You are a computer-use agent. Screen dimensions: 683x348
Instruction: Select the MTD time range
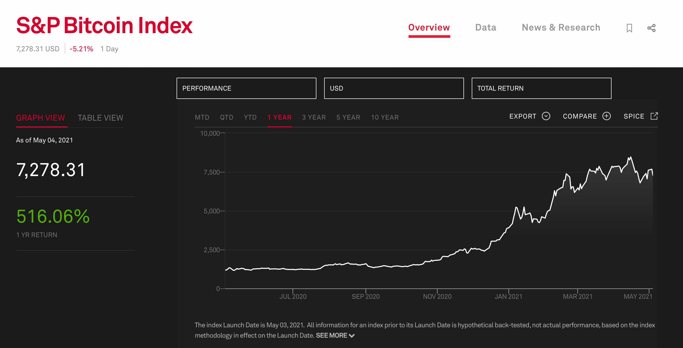tap(202, 117)
